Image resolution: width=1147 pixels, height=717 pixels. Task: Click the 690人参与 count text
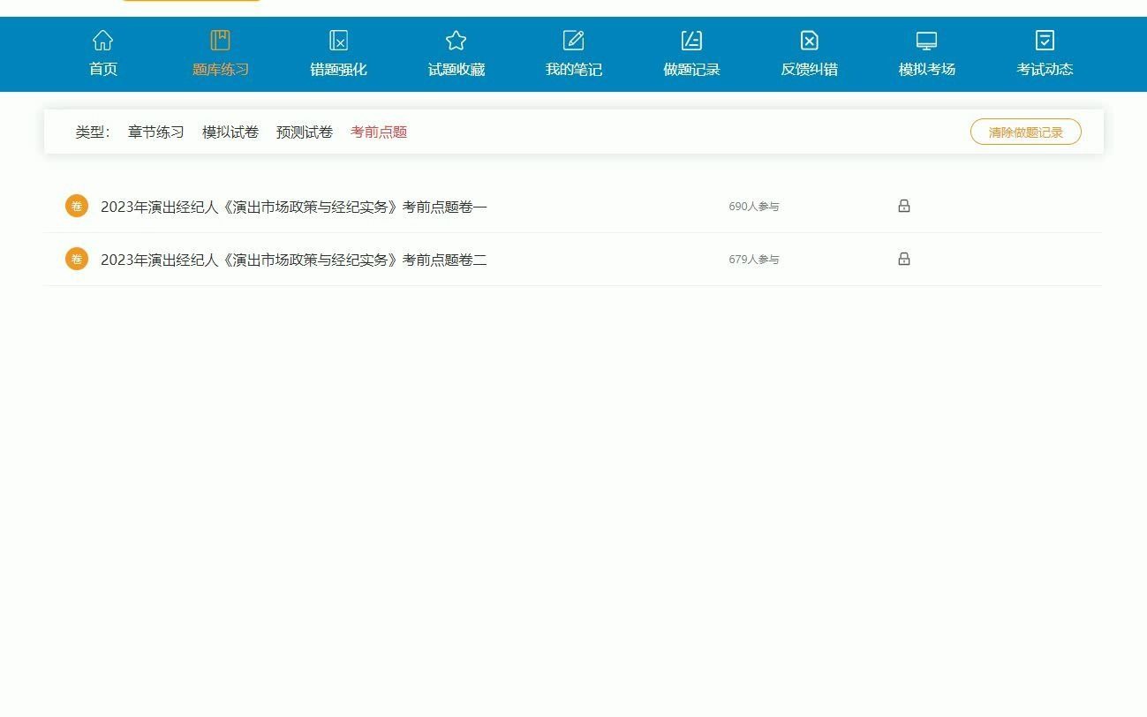coord(754,207)
